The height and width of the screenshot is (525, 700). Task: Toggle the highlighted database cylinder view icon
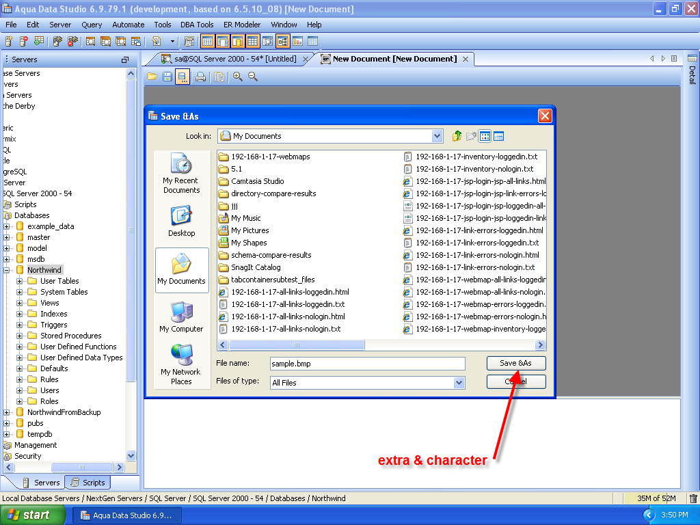tap(237, 42)
